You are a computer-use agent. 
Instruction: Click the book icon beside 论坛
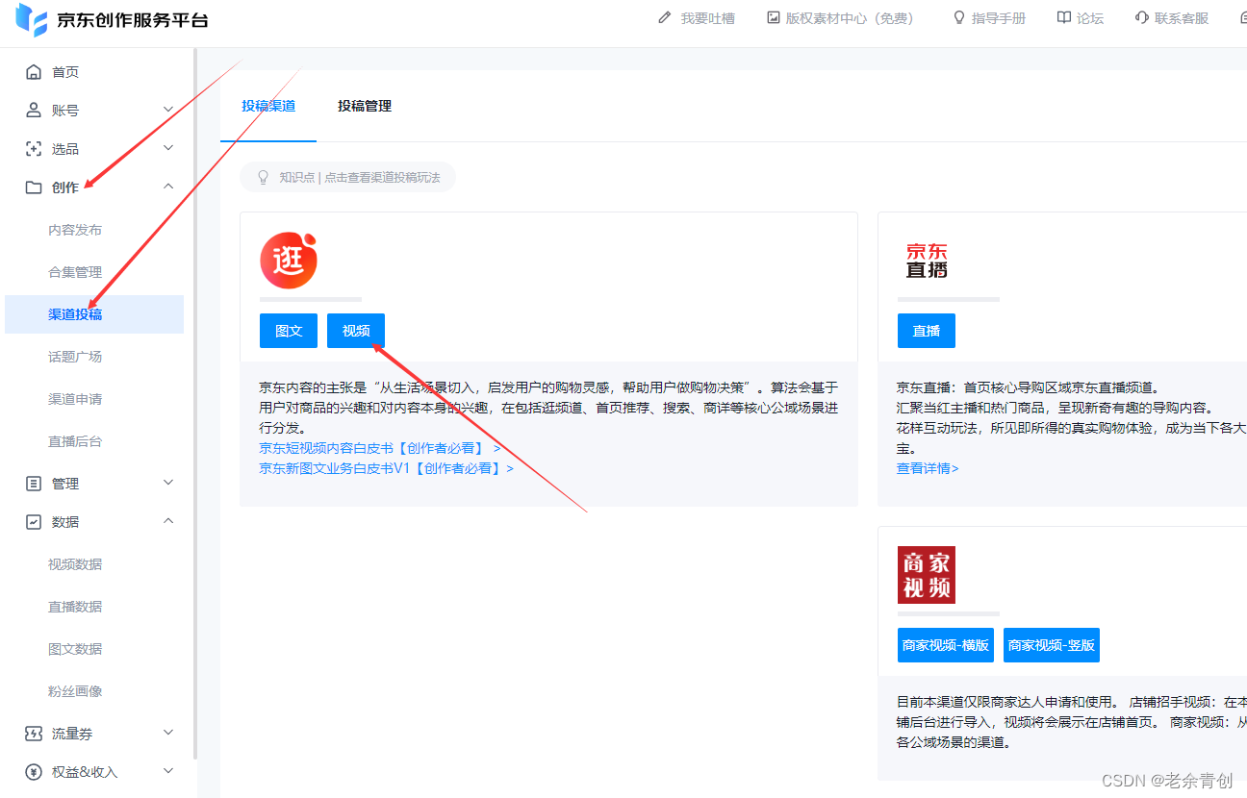point(1064,18)
